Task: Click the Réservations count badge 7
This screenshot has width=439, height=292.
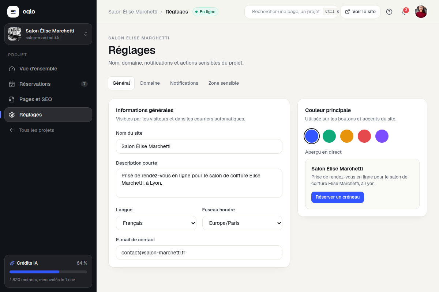Action: tap(84, 84)
